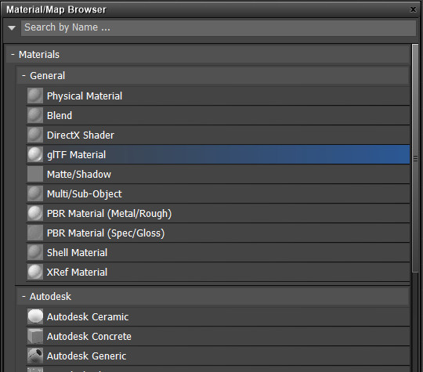The width and height of the screenshot is (423, 372).
Task: Click the browser vertical scrollbar
Action: click(415, 159)
